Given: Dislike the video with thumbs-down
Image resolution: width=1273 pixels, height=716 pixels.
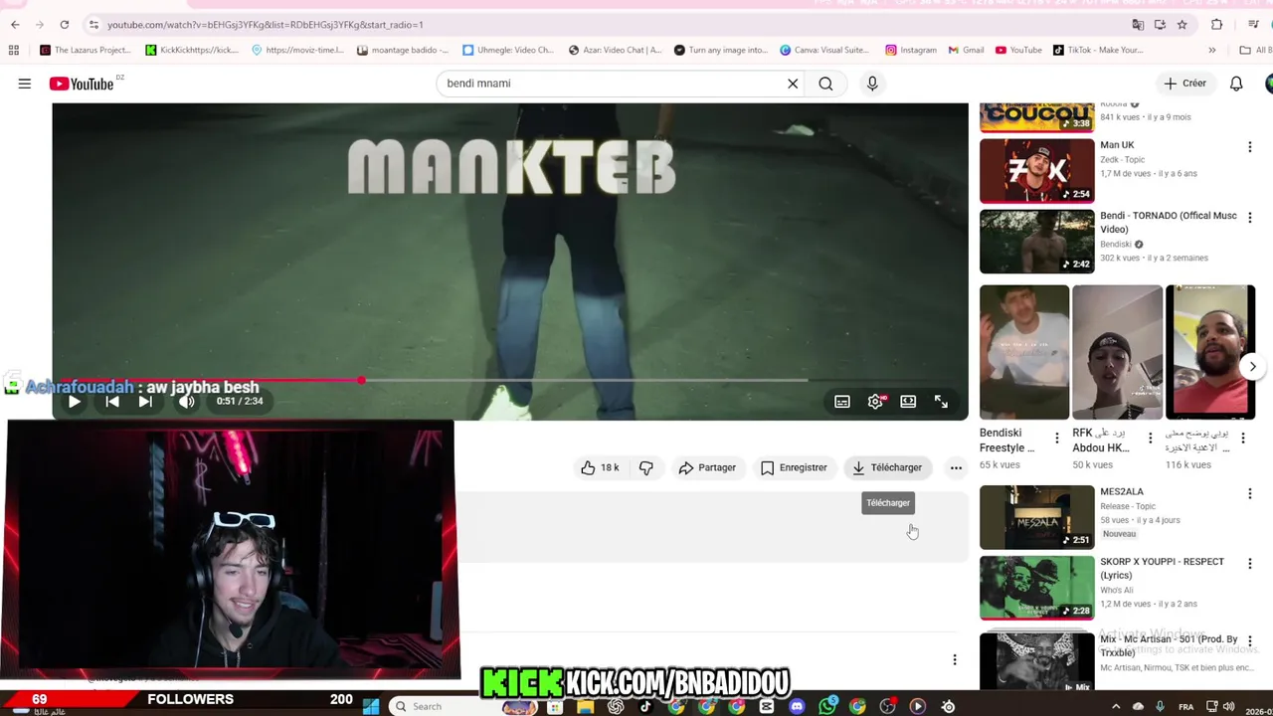Looking at the screenshot, I should [x=646, y=467].
